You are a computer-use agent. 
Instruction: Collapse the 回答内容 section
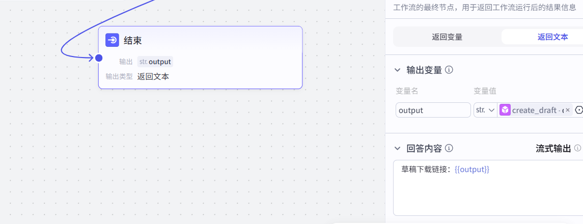click(x=398, y=148)
